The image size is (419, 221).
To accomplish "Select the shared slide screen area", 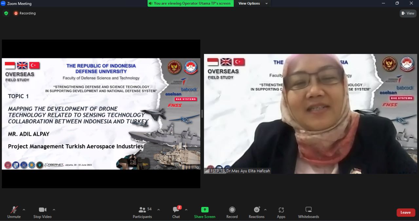I will pyautogui.click(x=101, y=114).
